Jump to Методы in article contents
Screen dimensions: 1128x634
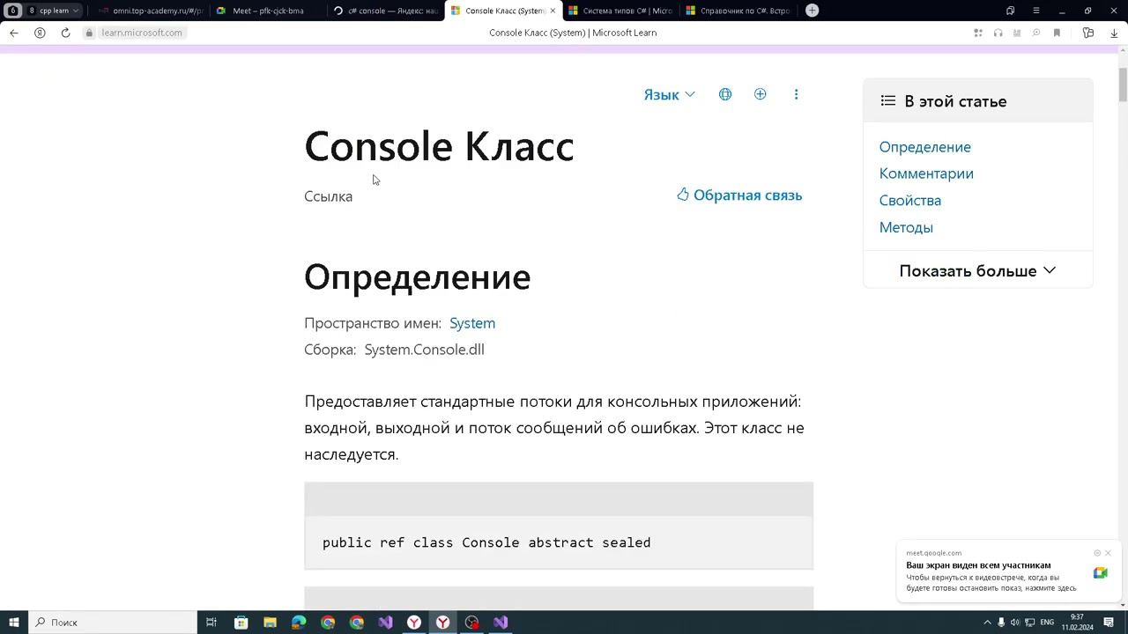tap(906, 227)
